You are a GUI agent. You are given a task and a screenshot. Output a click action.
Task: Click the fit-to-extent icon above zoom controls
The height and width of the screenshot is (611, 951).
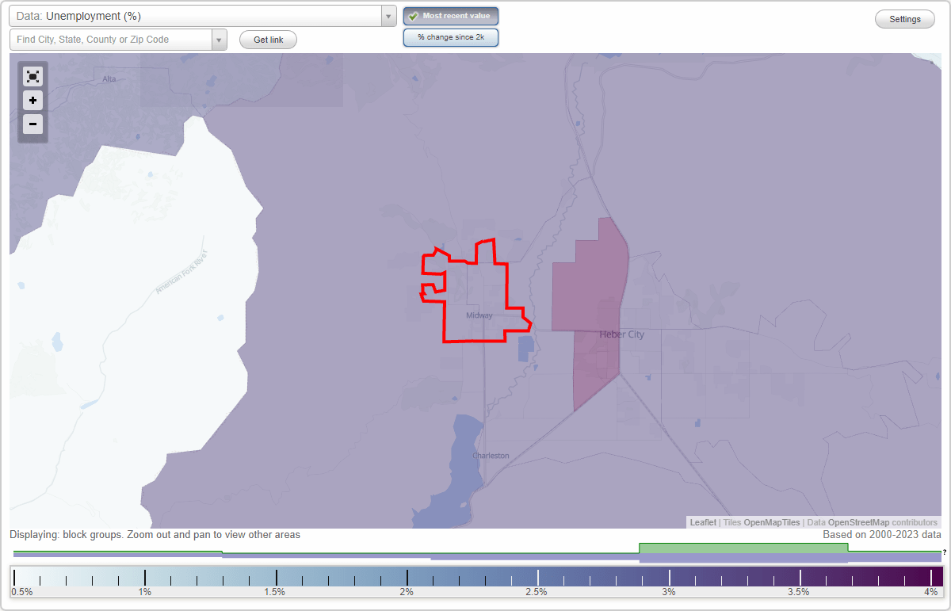32,76
